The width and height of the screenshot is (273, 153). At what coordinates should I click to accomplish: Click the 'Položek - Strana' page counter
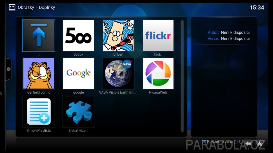pos(222,141)
